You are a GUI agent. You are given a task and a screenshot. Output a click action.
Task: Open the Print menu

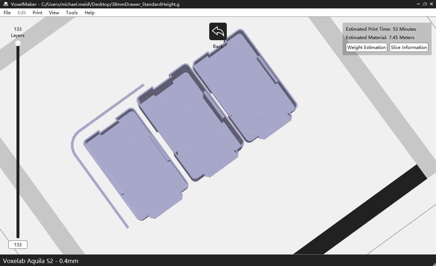pyautogui.click(x=37, y=12)
